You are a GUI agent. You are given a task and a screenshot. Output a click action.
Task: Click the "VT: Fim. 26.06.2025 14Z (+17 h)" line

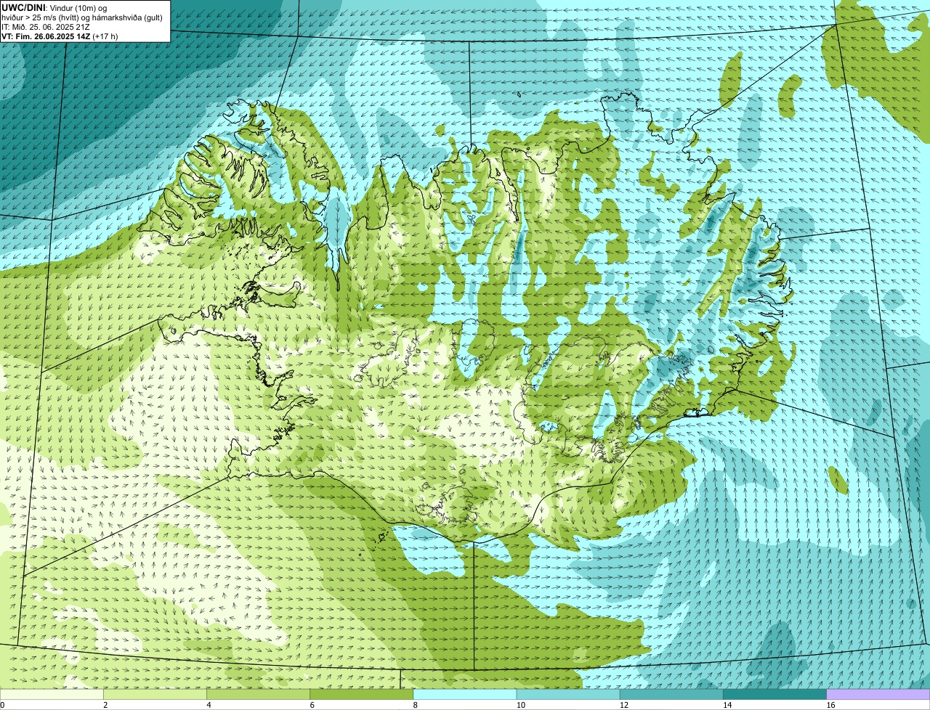pyautogui.click(x=60, y=36)
